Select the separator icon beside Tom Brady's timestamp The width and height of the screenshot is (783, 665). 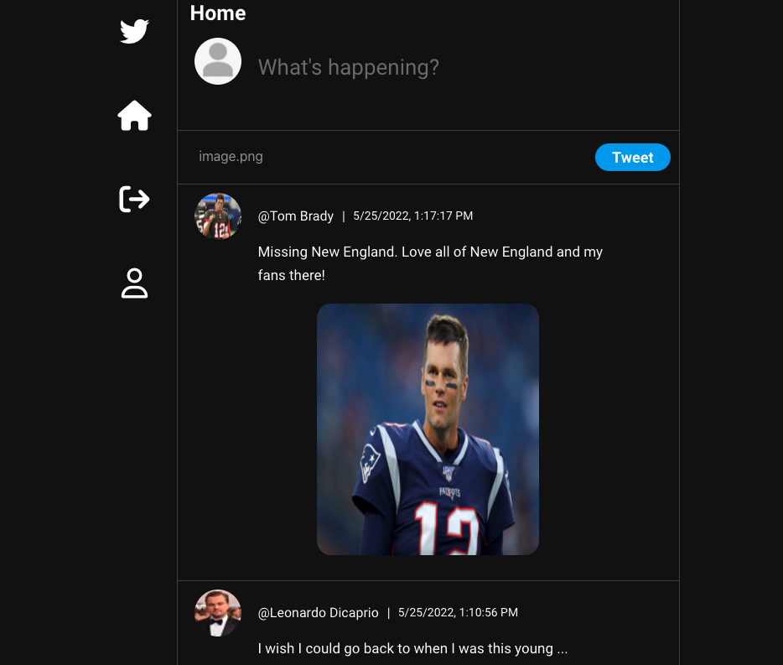[x=343, y=216]
